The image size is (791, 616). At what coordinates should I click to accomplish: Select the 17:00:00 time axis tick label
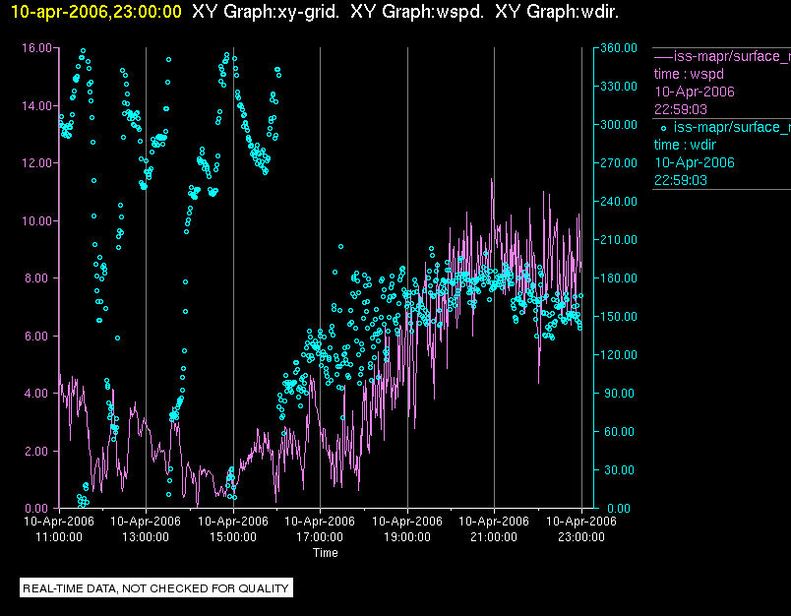click(x=320, y=537)
